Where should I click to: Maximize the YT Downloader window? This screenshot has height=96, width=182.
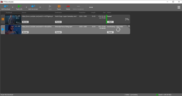pos(173,2)
